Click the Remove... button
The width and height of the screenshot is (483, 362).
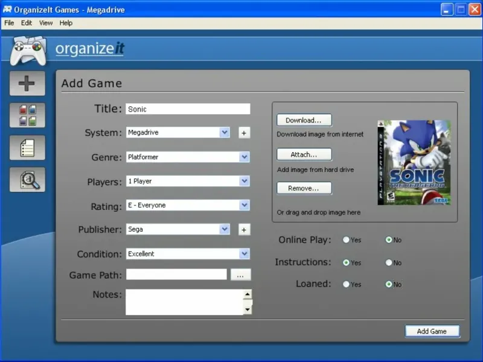304,188
